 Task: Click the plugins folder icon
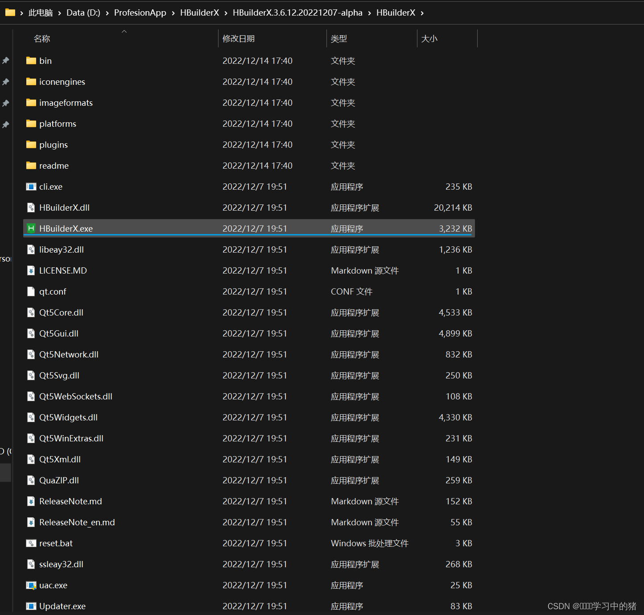[31, 145]
